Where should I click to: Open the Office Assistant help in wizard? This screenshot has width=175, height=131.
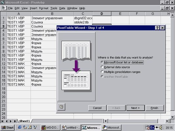point(61,107)
